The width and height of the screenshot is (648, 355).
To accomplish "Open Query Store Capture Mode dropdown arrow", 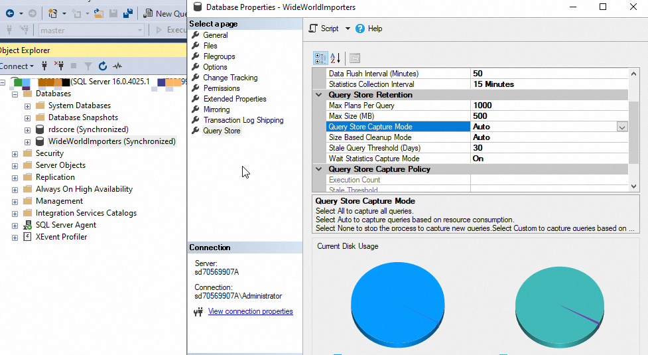I will (622, 127).
